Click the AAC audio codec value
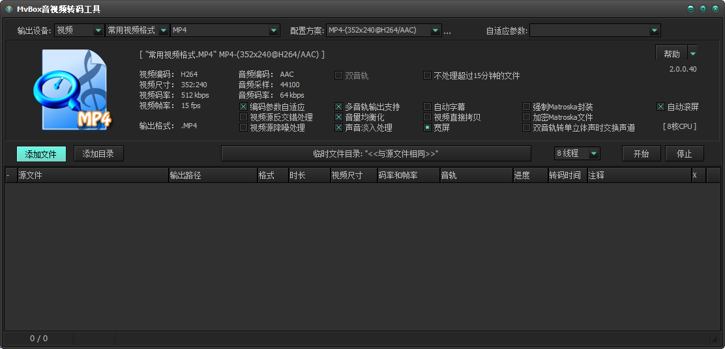This screenshot has width=725, height=349. point(287,74)
